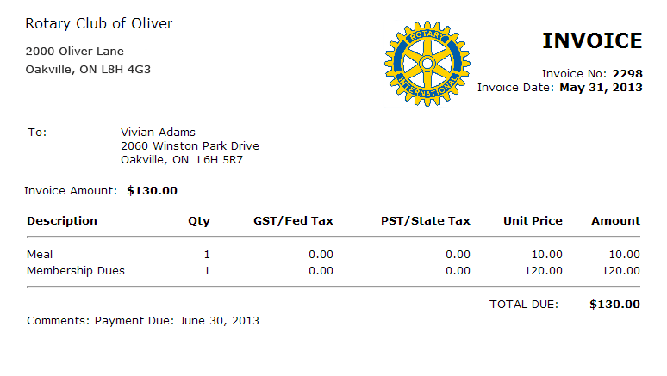Click the Payment Due comments line
667x376 pixels.
pos(143,321)
